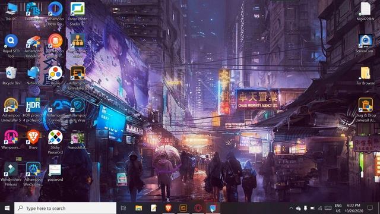Select the Drag & Drop Uninstall shortcut

point(366,109)
